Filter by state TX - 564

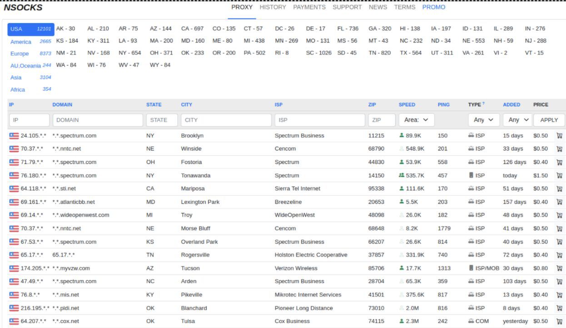411,53
